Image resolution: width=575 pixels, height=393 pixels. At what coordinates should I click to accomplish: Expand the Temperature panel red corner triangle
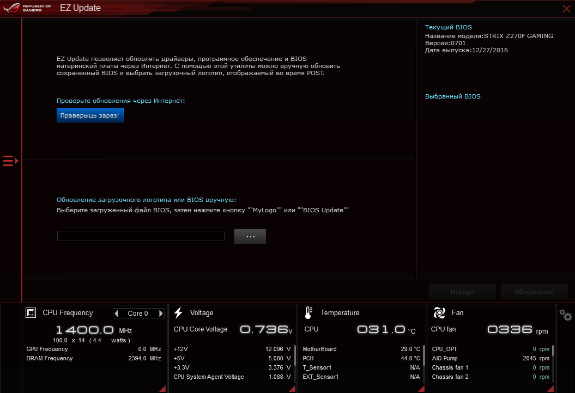click(421, 389)
